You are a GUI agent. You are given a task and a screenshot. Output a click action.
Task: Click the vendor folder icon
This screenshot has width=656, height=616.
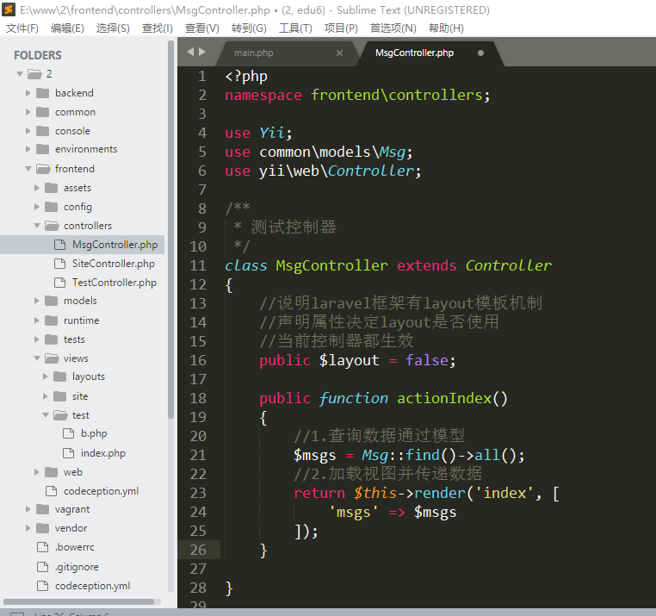42,528
